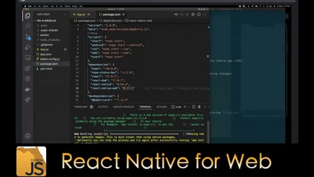Screen dimensions: 314x177
Task: Select the TERMINAL panel tab
Action: pos(145,107)
